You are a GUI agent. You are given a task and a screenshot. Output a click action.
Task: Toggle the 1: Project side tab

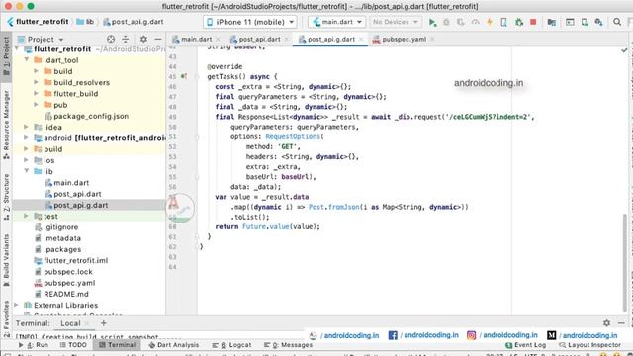coord(6,55)
